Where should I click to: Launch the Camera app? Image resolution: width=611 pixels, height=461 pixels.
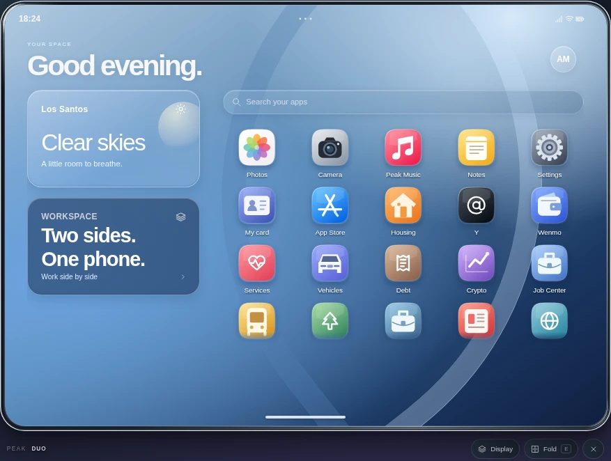330,148
